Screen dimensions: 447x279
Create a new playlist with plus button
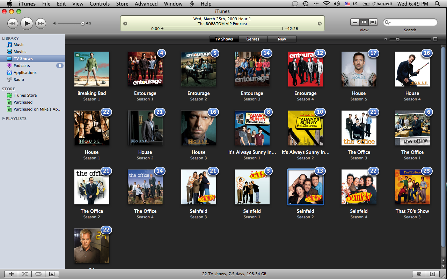tap(11, 274)
